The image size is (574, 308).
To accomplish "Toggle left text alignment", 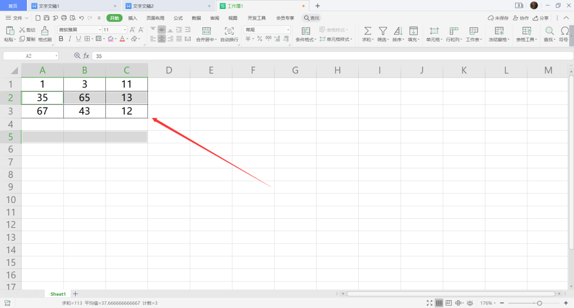I will pos(153,39).
